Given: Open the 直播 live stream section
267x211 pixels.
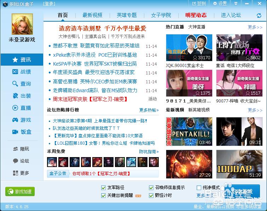Looking at the screenshot, I should pos(22,108).
